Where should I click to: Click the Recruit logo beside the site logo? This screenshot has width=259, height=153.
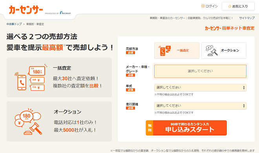pos(66,13)
